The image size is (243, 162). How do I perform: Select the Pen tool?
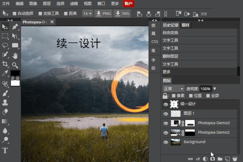click(15, 27)
